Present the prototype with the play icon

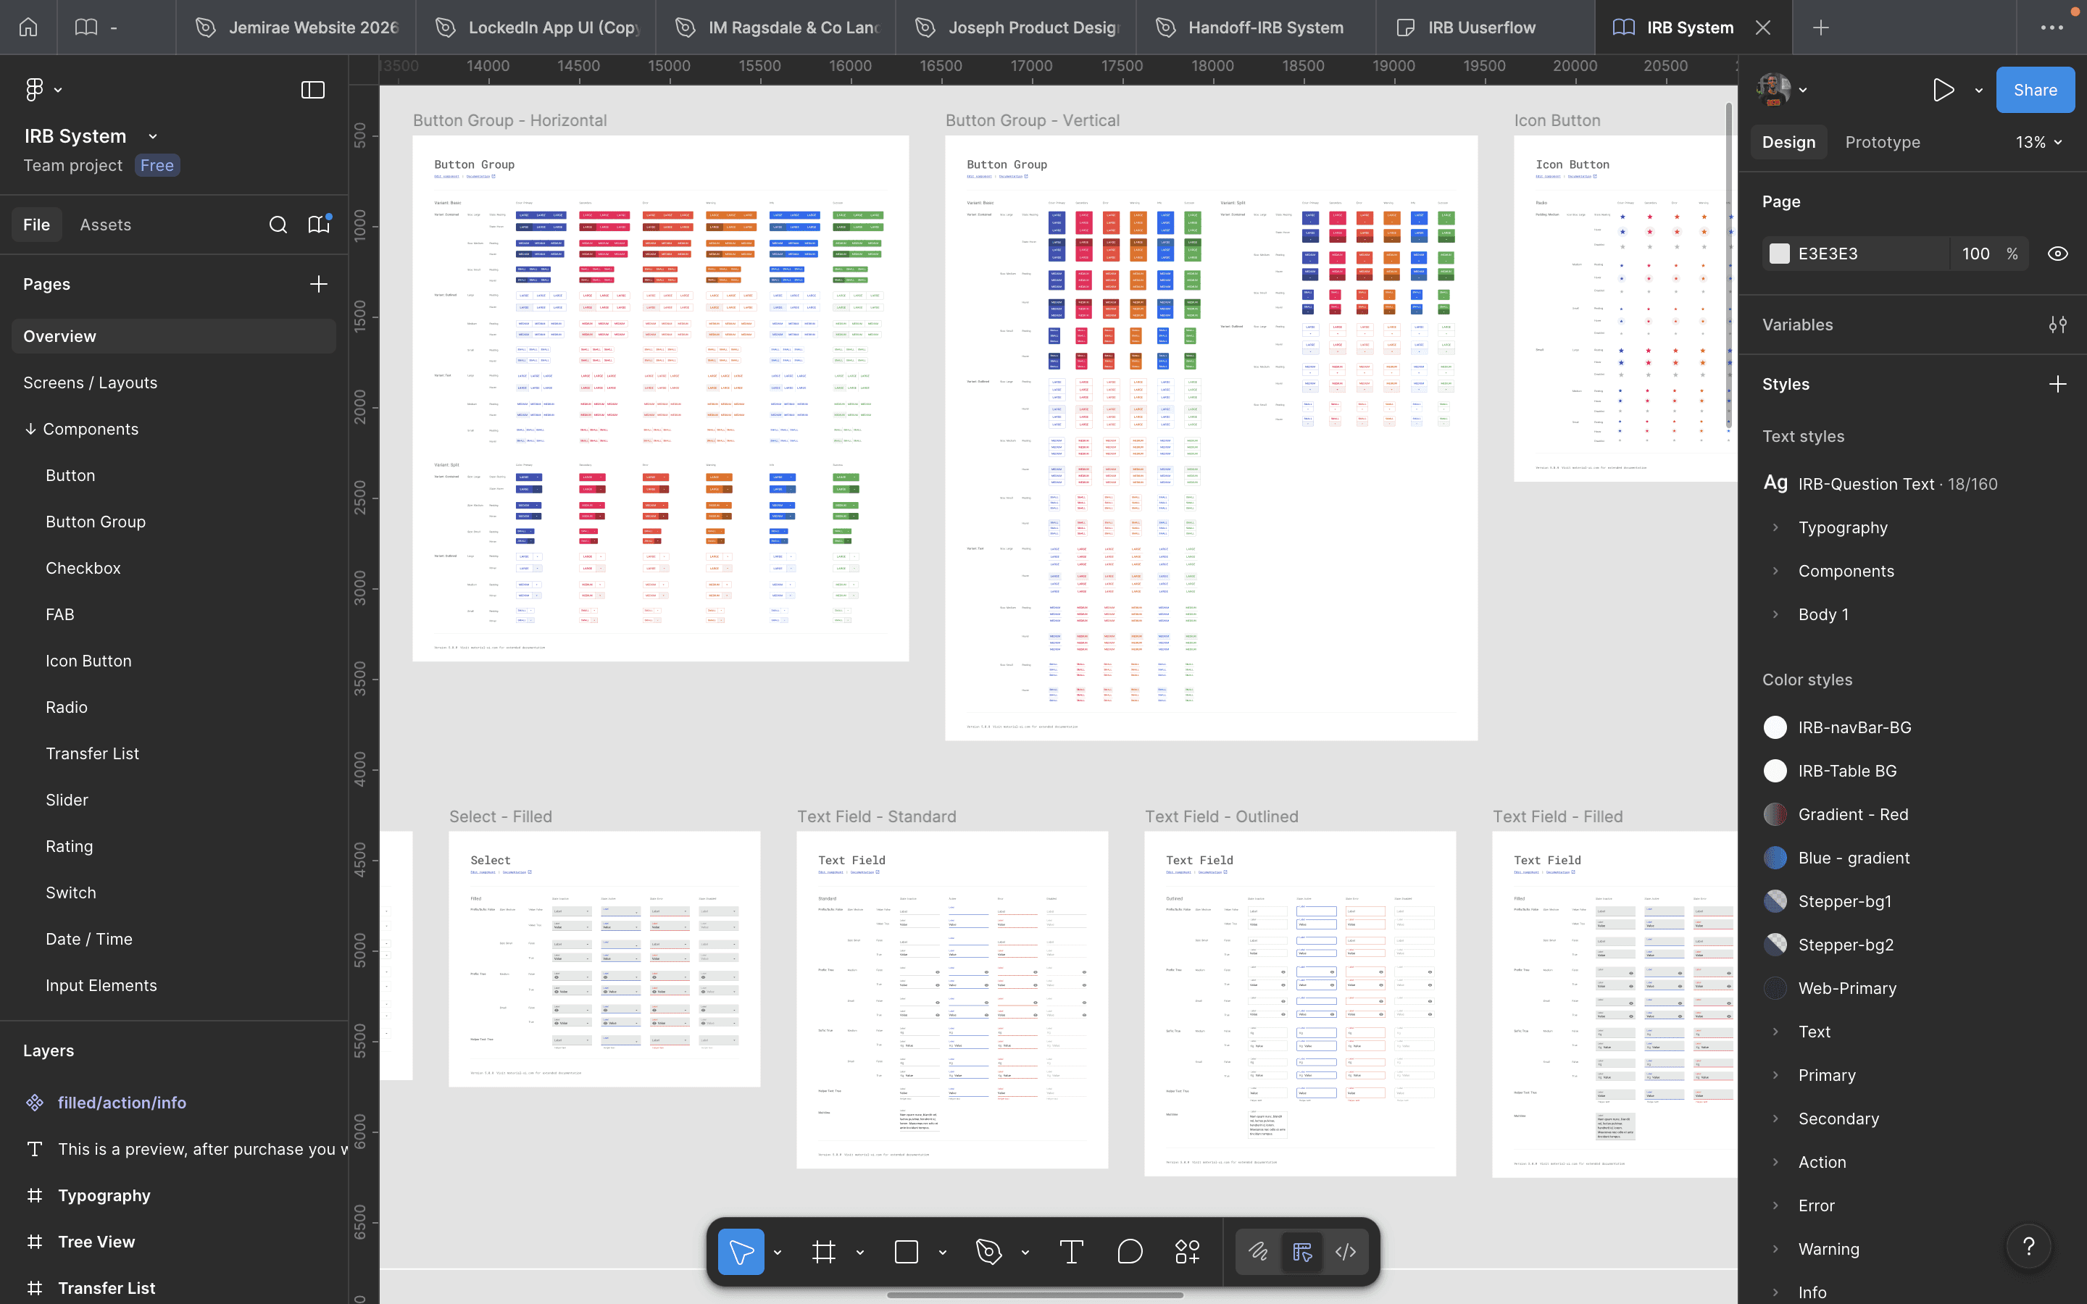(x=1943, y=91)
